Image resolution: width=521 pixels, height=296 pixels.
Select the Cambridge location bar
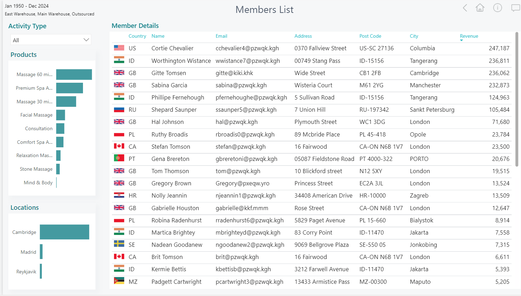click(x=65, y=232)
